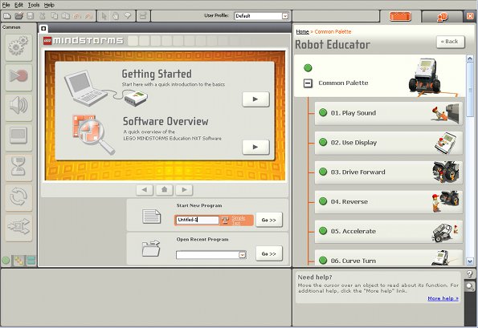
Task: Open lesson 05. Accelerate
Action: [389, 231]
